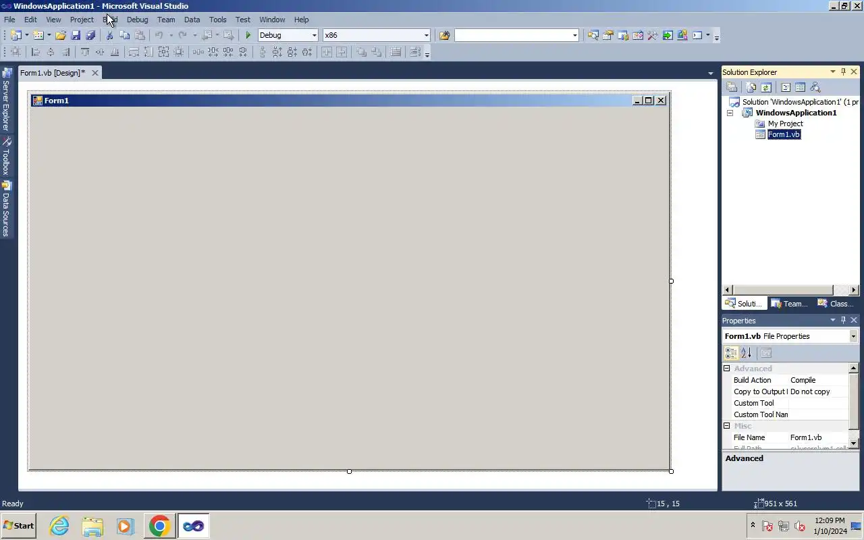Open the Debug configuration dropdown
Screen dimensions: 864x540
pos(314,35)
